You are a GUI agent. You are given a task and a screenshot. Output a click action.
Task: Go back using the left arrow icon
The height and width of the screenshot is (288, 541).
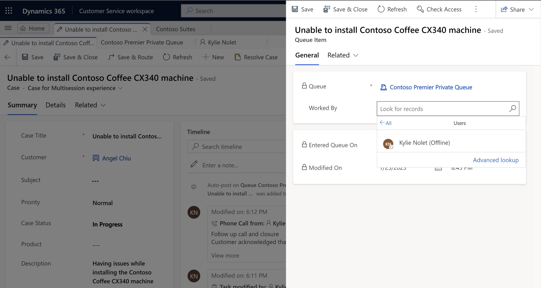(x=7, y=57)
